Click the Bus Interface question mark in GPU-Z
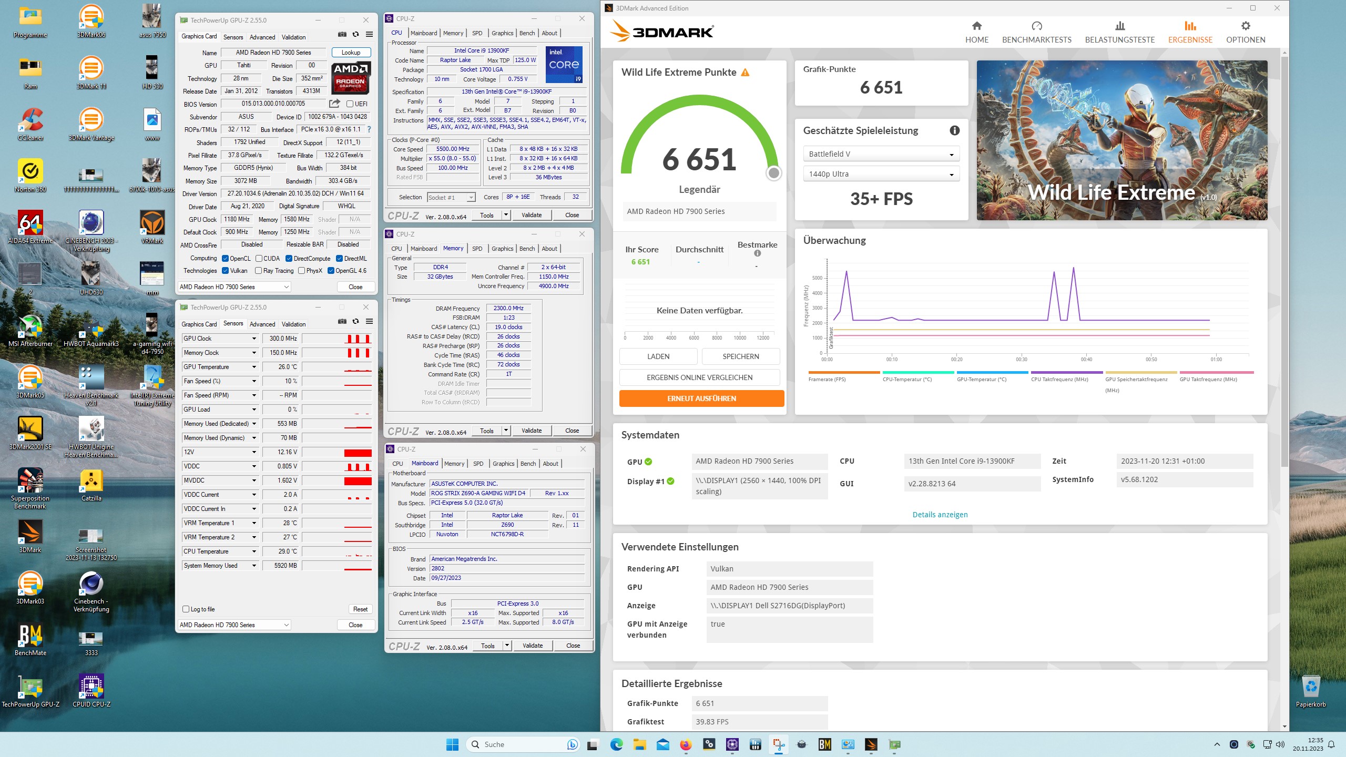This screenshot has width=1346, height=757. coord(369,129)
